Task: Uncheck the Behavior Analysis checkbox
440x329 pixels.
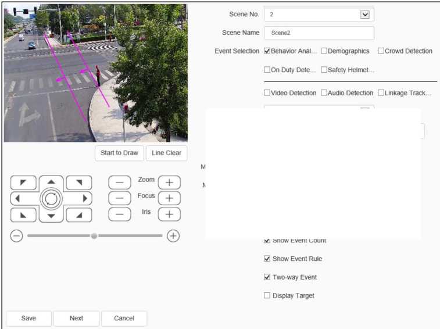Action: pos(267,51)
